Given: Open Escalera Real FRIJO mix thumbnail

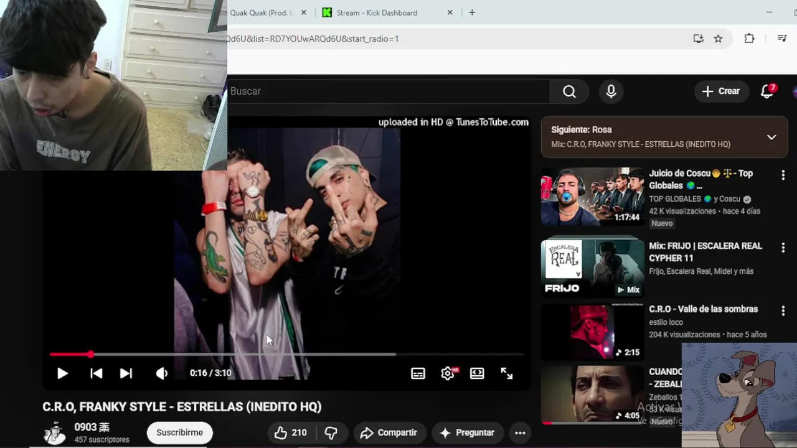Looking at the screenshot, I should tap(592, 267).
